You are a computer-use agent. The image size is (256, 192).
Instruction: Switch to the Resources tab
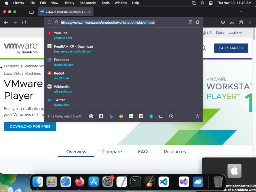coord(175,152)
